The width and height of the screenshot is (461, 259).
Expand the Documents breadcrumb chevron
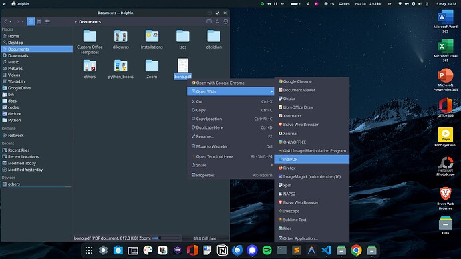75,22
